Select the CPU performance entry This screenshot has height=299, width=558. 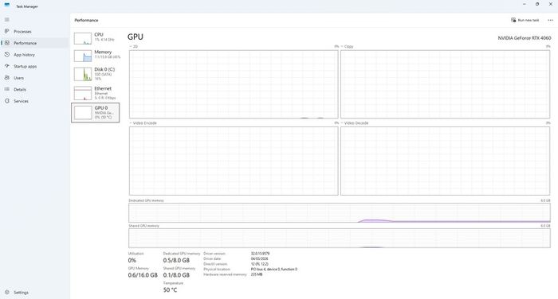96,38
